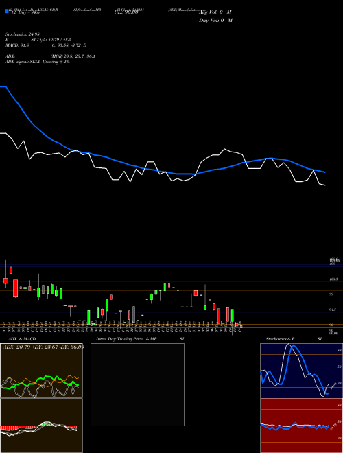Click the 'Avg Vol: 0 M' readout
The image size is (343, 453).
pos(215,12)
